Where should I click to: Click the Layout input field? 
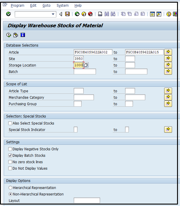(87, 200)
